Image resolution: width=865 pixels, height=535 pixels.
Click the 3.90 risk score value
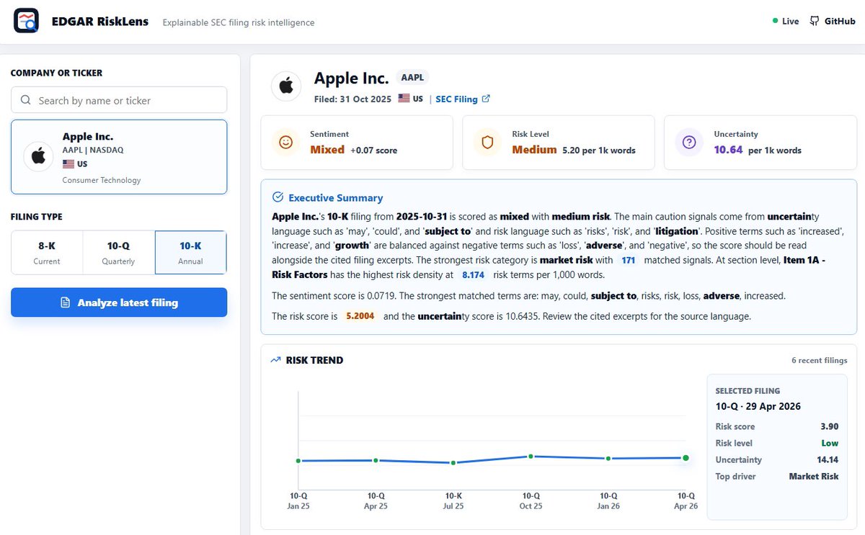tap(830, 426)
